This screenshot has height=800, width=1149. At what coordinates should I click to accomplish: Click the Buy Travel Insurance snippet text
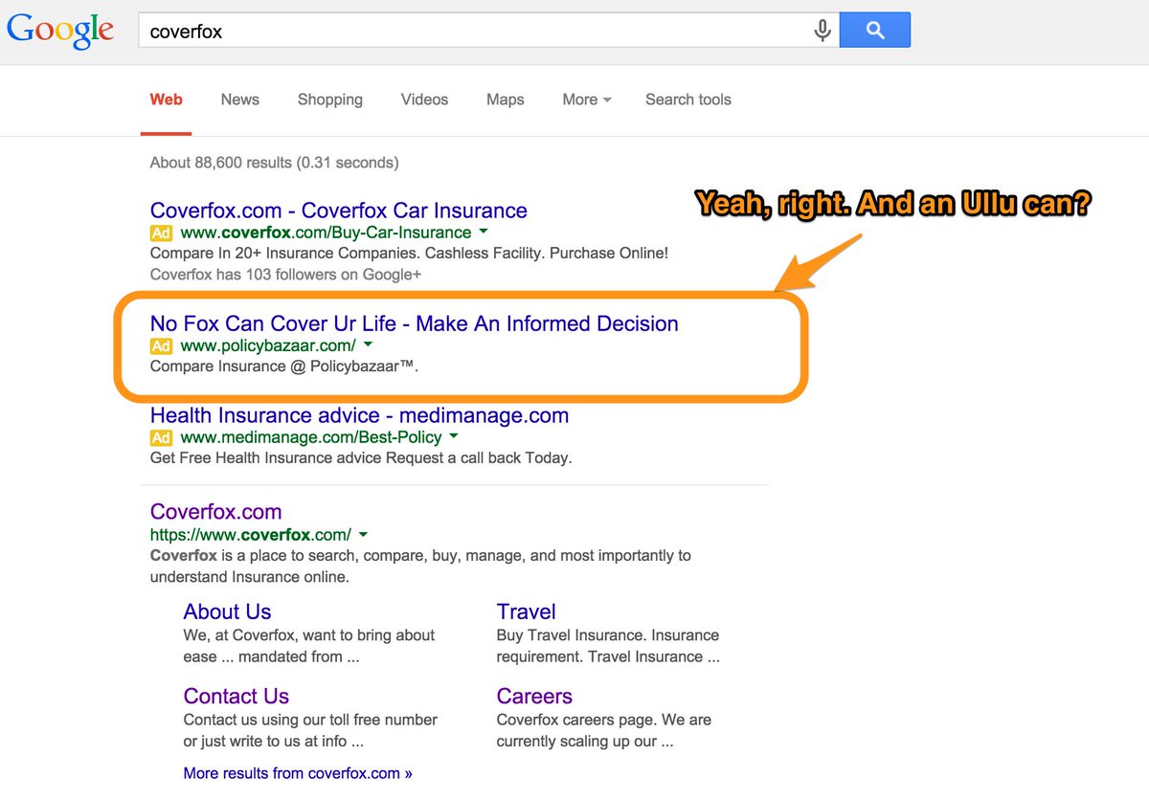608,646
